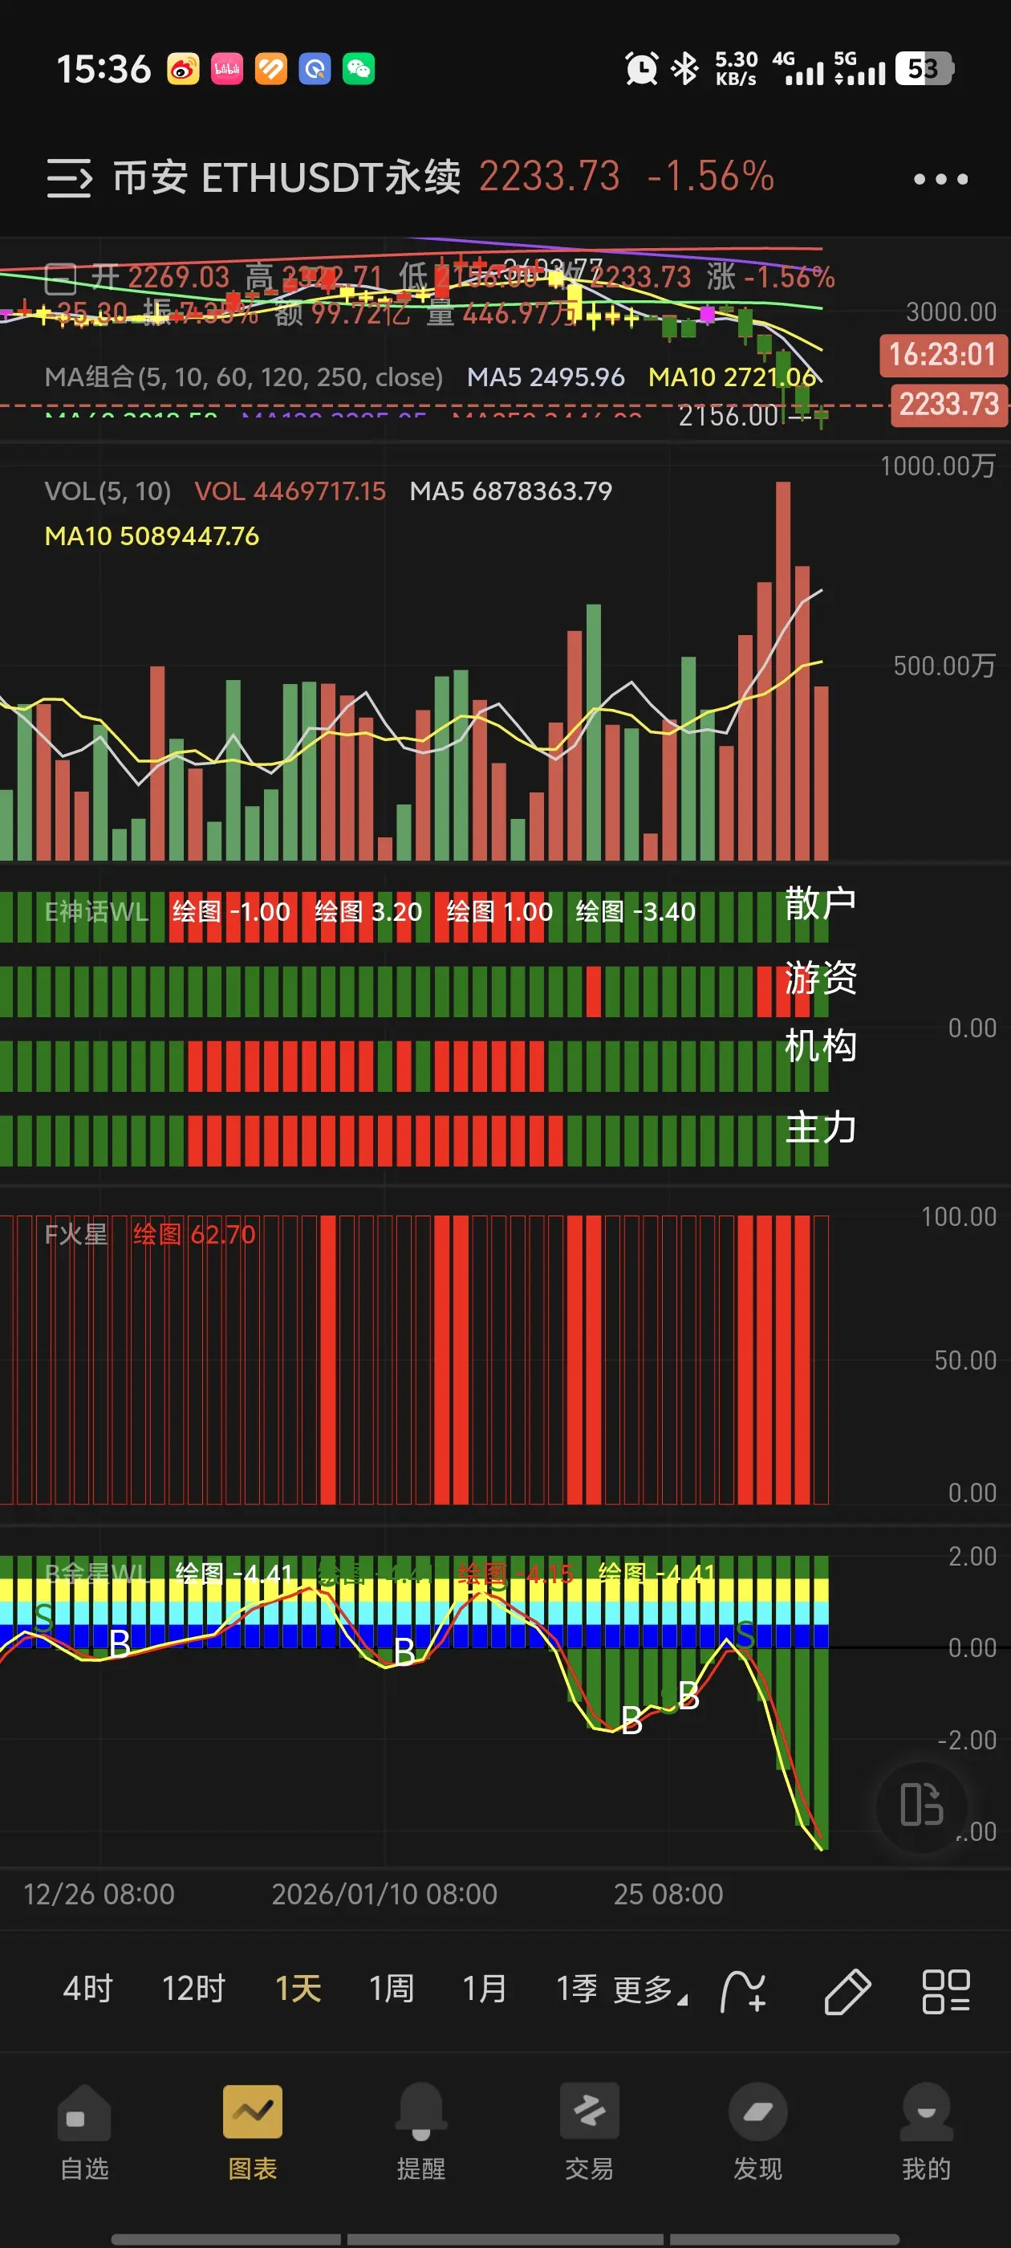Tap the 16:23:01 countdown label
The width and height of the screenshot is (1011, 2248).
coord(943,355)
